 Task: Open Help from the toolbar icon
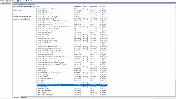tap(18, 1)
